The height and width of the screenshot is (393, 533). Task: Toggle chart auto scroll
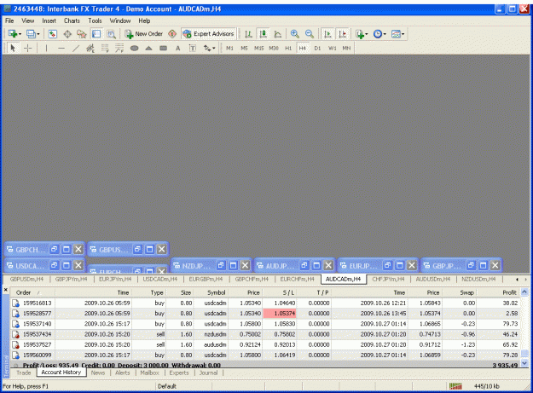click(327, 34)
